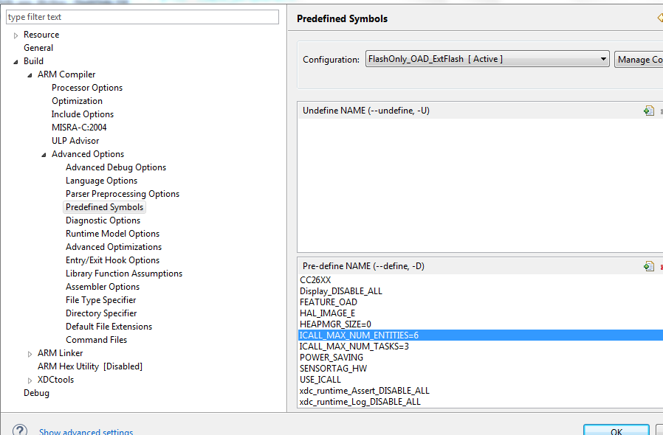The image size is (663, 435).
Task: Open Show advanced settings link
Action: click(86, 431)
